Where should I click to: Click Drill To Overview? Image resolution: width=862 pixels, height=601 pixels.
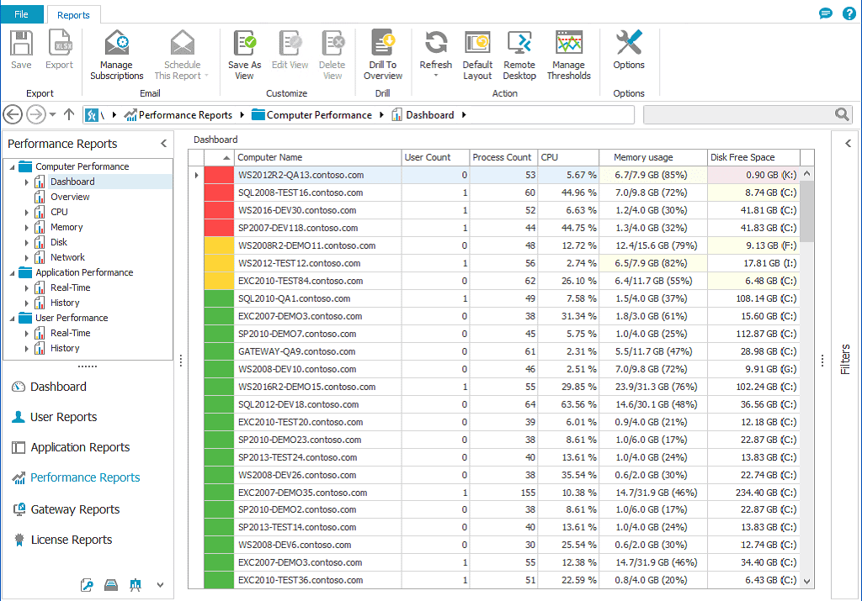click(383, 55)
